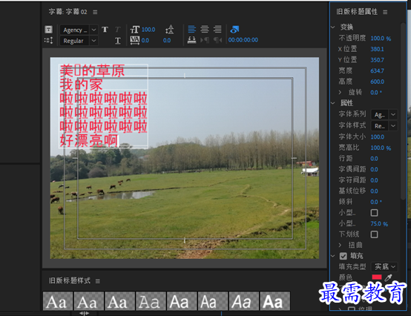This screenshot has width=411, height=316.
Task: Align text right
Action: (x=217, y=29)
